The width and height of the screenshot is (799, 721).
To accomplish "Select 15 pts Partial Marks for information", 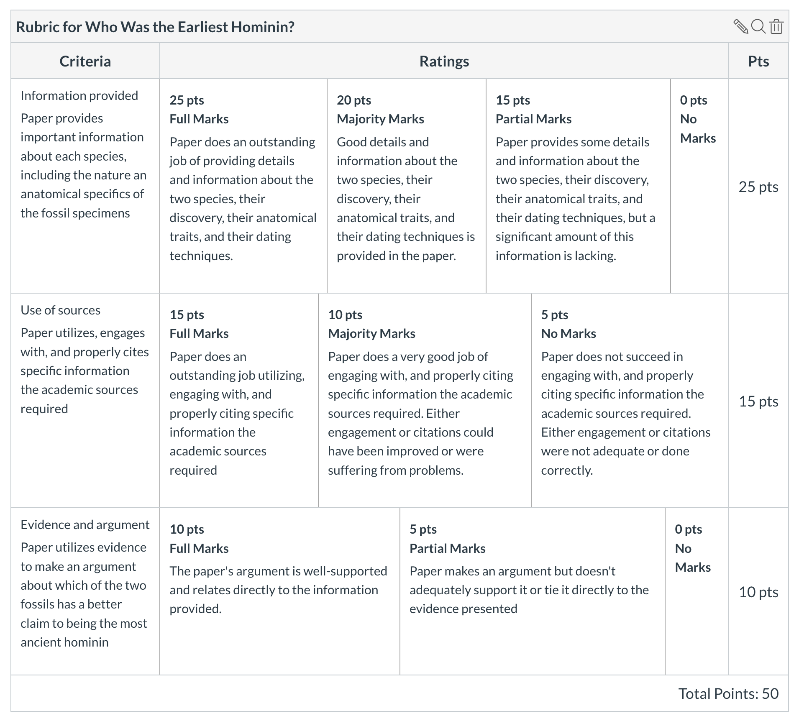I will [x=578, y=186].
